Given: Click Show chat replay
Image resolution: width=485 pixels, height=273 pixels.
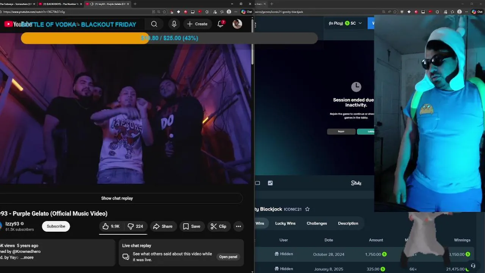Looking at the screenshot, I should click(117, 198).
